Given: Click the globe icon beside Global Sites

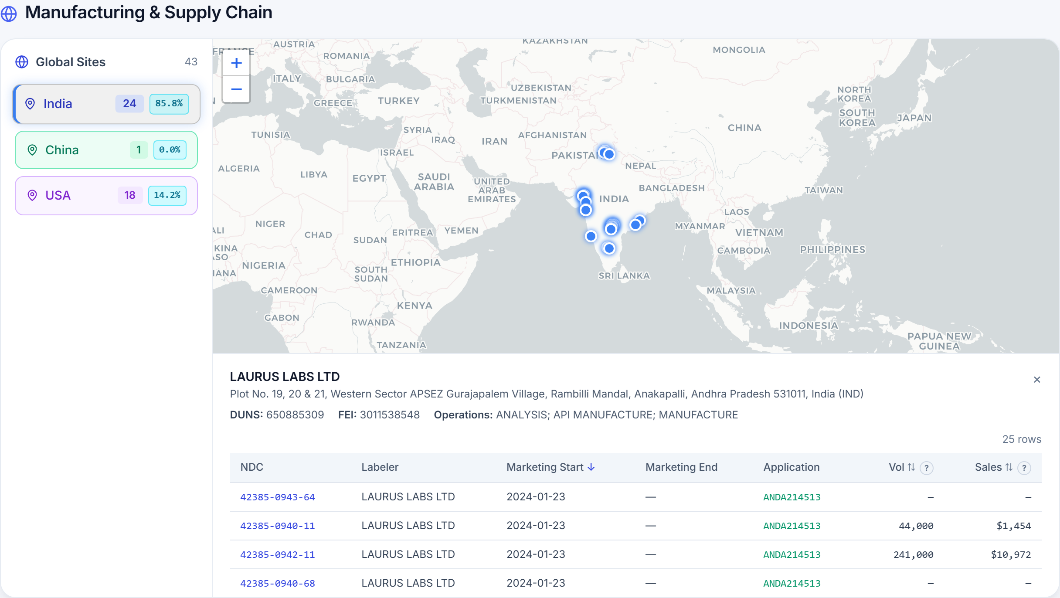Looking at the screenshot, I should coord(22,62).
